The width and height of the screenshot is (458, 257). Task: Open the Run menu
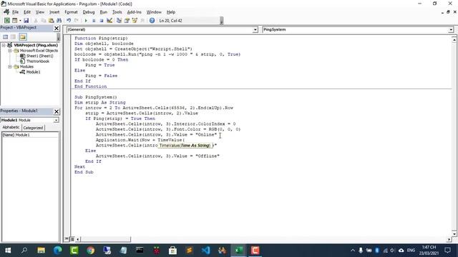[x=103, y=12]
